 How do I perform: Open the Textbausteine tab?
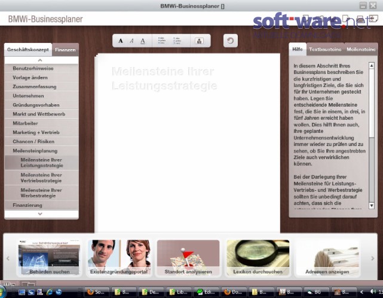click(x=325, y=49)
